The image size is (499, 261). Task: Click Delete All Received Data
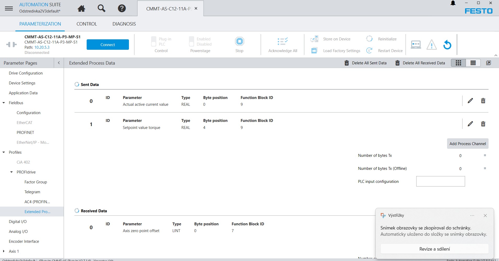click(420, 63)
